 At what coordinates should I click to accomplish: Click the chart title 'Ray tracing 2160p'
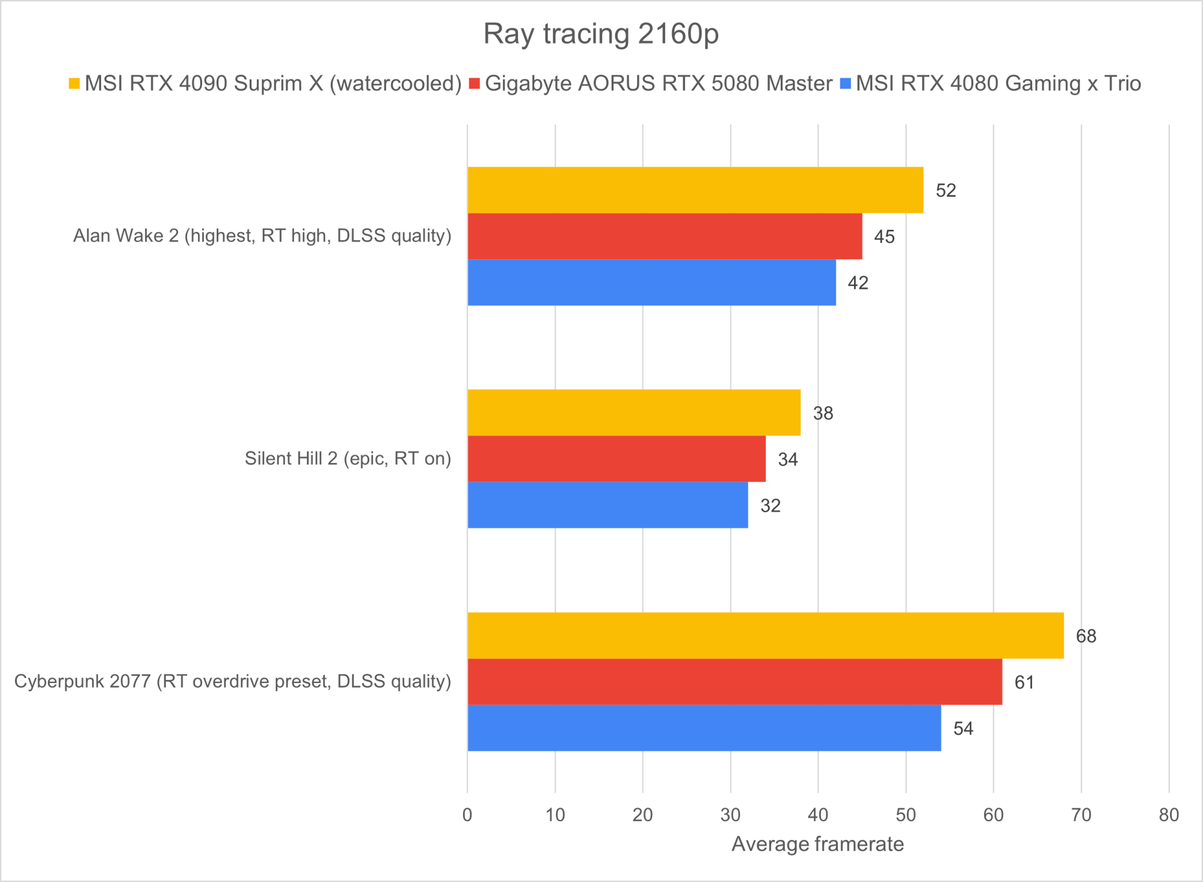coord(601,34)
